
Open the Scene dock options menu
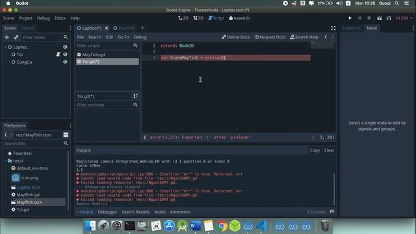tap(70, 28)
